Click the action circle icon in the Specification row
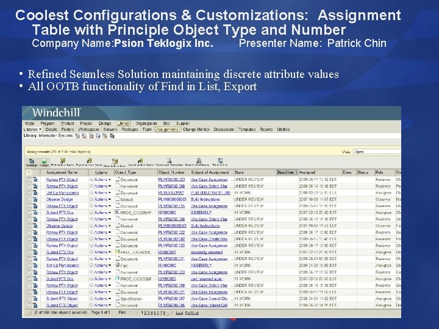 point(91,299)
